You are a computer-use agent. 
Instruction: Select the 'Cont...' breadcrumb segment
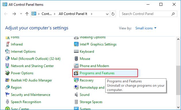[x=46, y=14]
